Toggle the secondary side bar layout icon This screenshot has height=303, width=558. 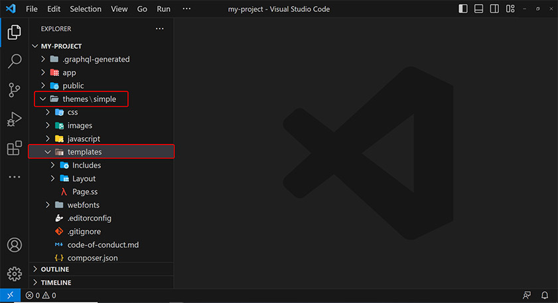[494, 9]
